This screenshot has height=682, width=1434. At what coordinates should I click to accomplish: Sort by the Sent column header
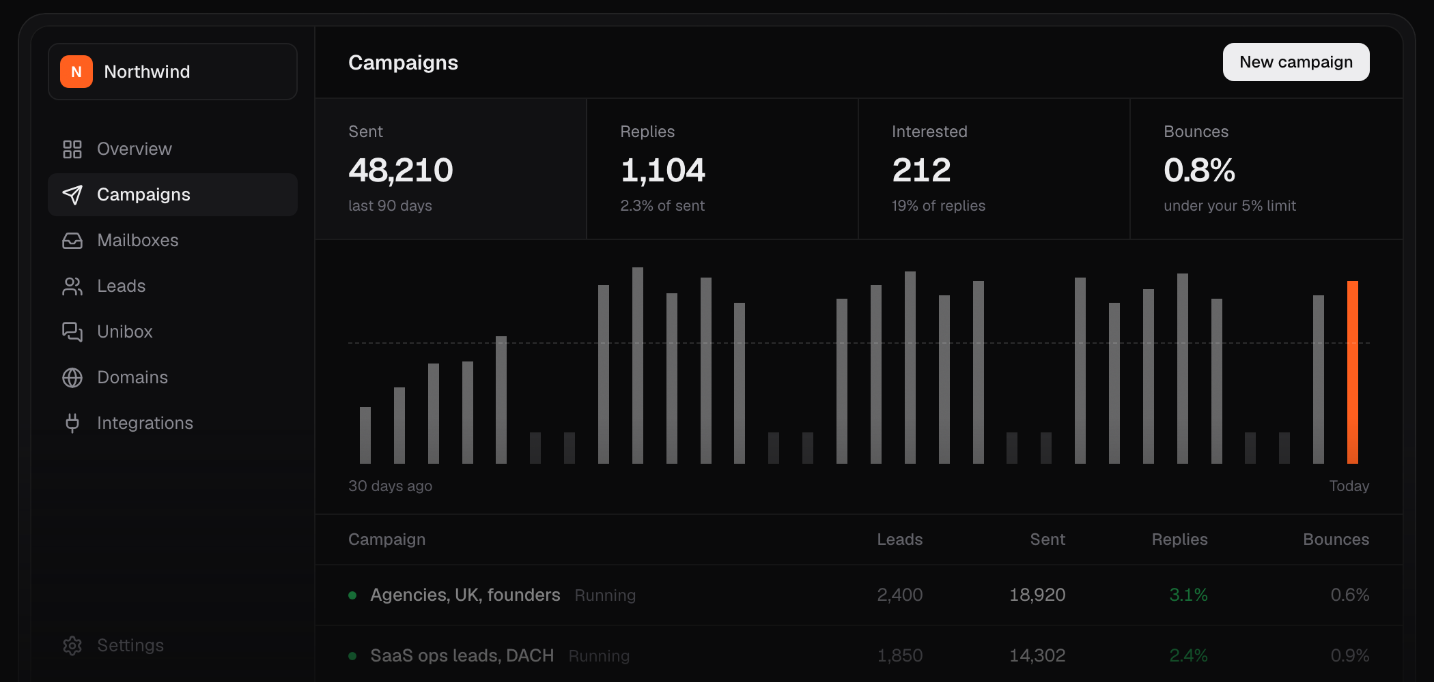click(x=1048, y=539)
